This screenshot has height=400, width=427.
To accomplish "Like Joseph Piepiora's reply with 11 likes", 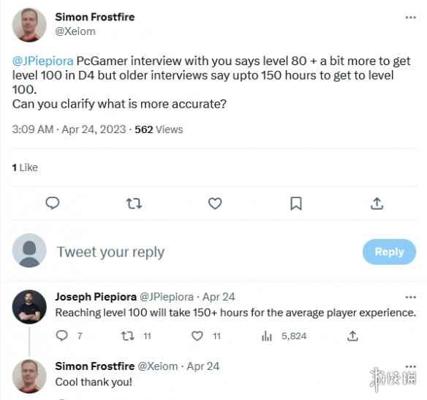I will [197, 336].
